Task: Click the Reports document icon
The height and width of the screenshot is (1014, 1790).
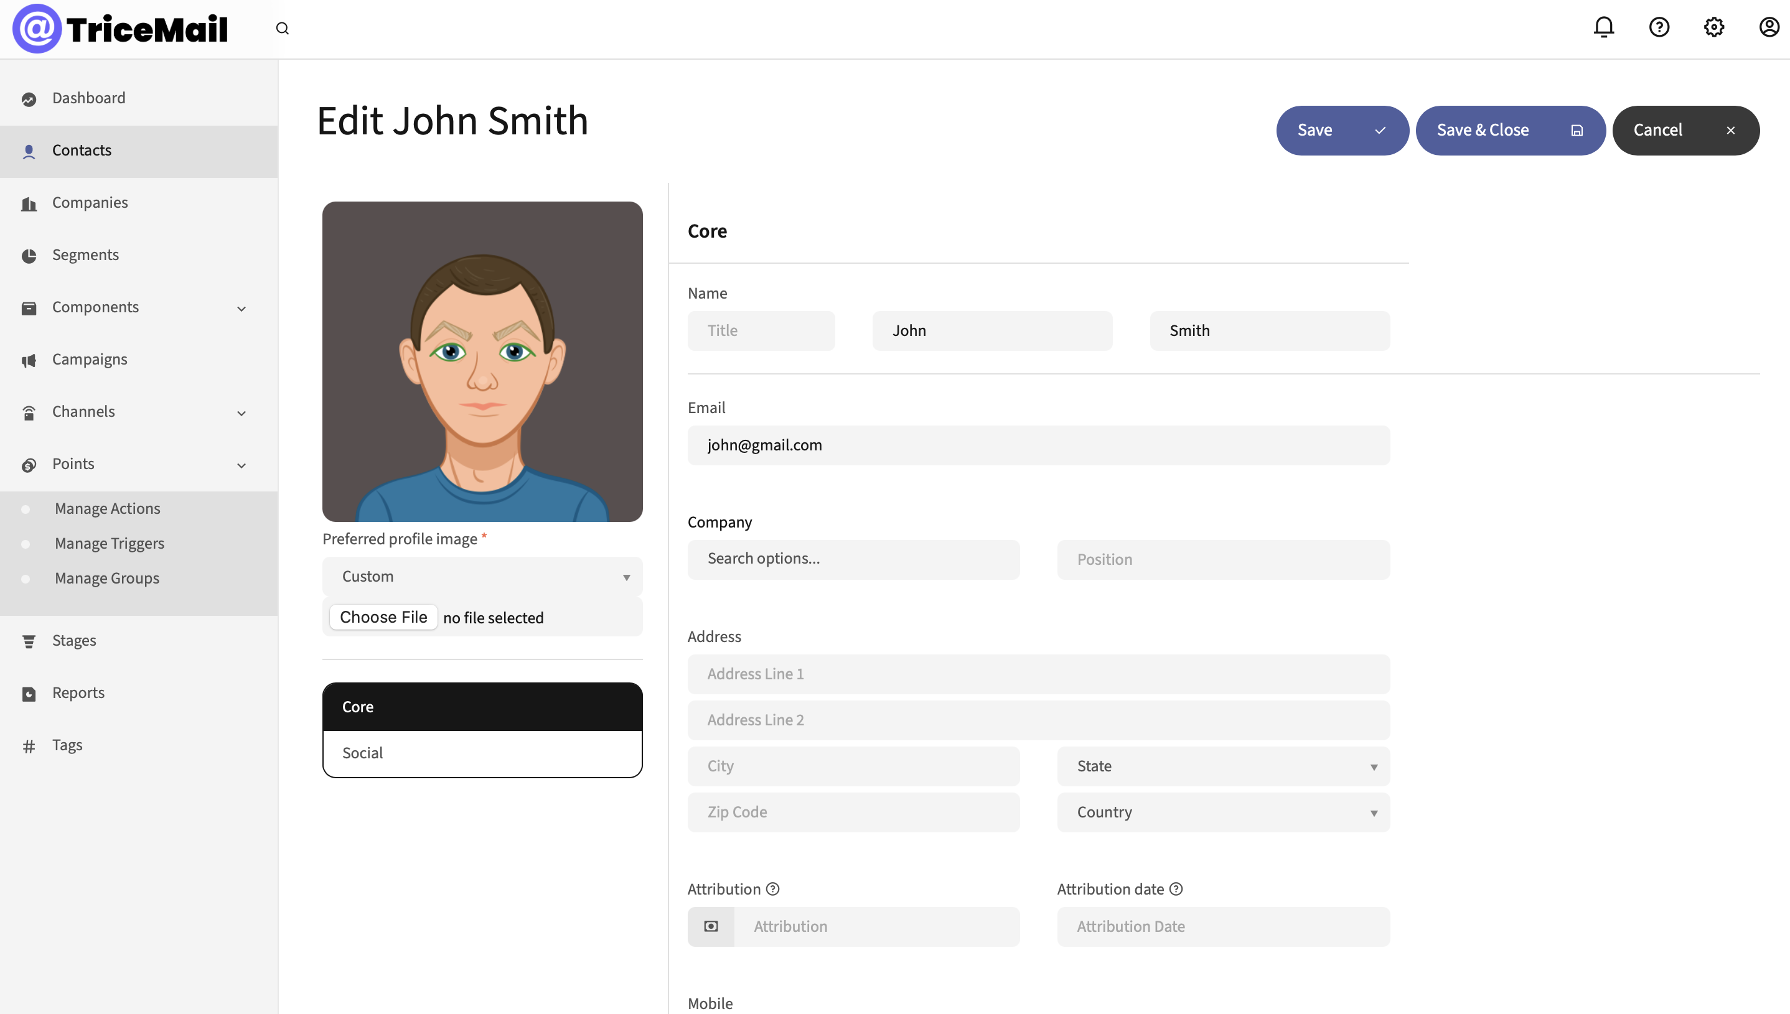Action: click(29, 694)
